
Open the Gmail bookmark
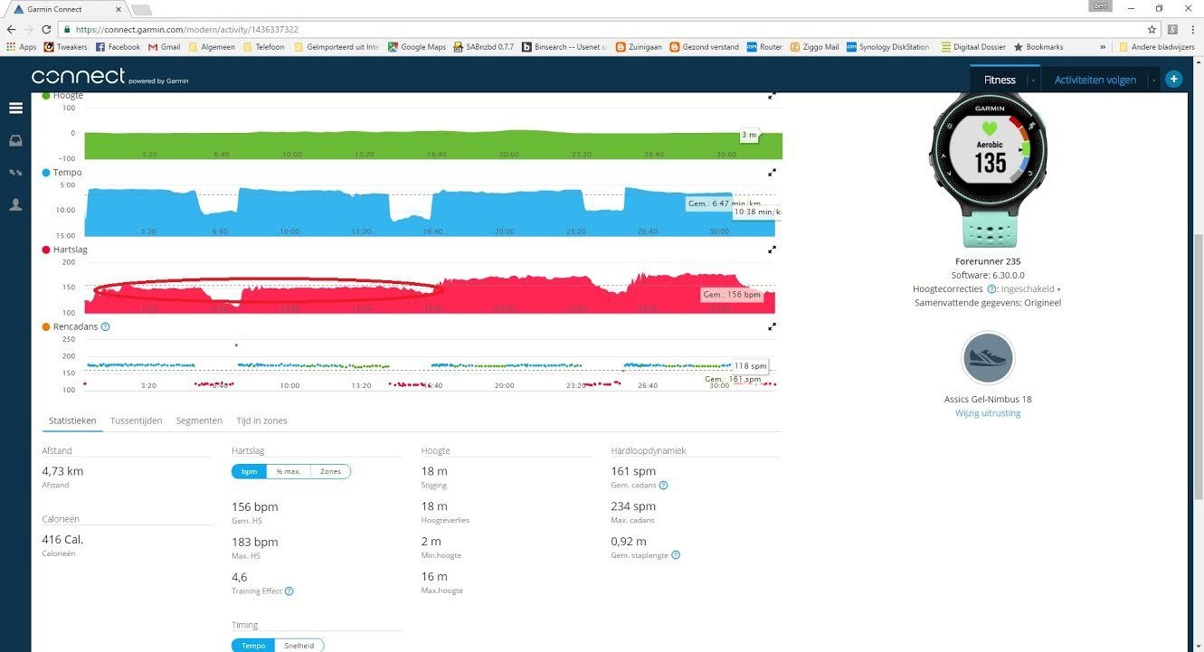(x=165, y=47)
